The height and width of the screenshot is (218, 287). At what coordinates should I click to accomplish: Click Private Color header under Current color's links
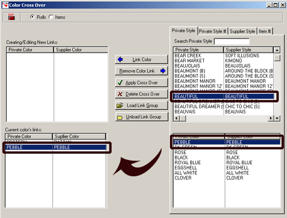[29, 136]
